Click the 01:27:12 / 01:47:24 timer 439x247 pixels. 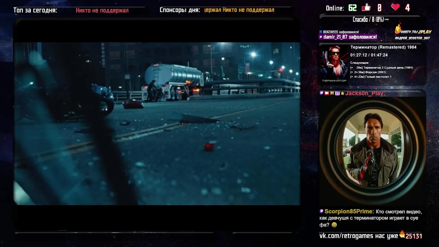369,55
